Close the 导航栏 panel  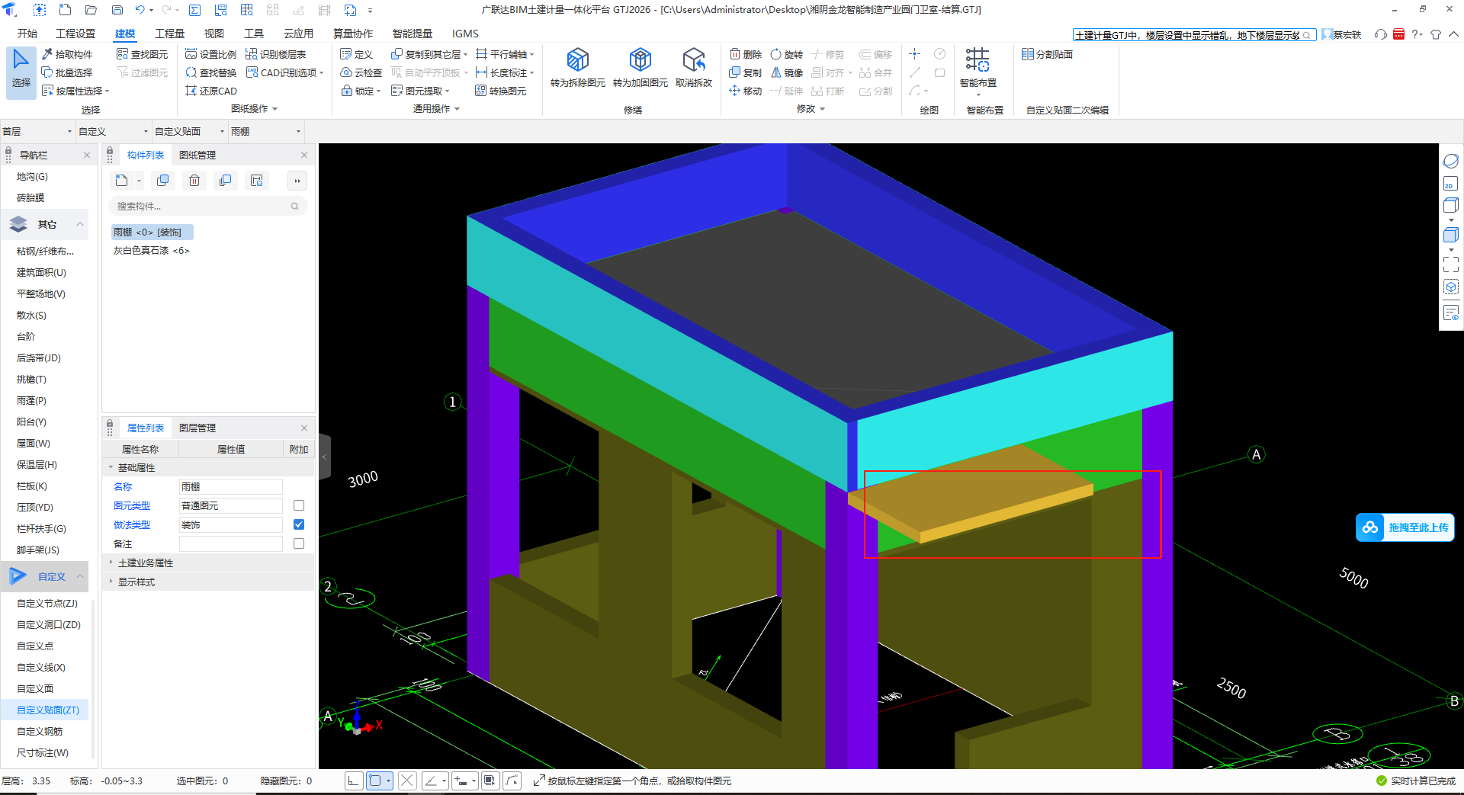pos(87,155)
